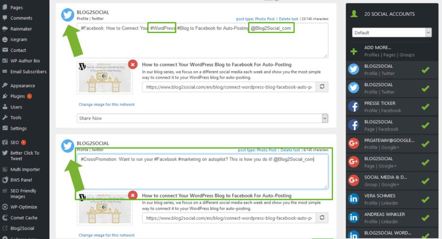Open WP Author Bio settings
The image size is (442, 239).
click(25, 61)
